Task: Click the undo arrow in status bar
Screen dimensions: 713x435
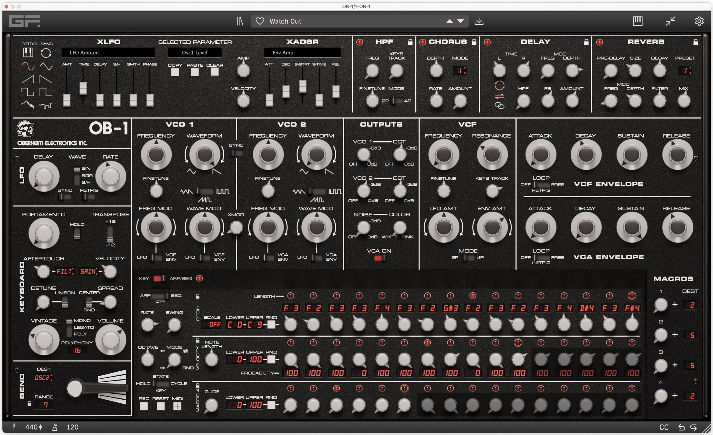Action: 681,427
